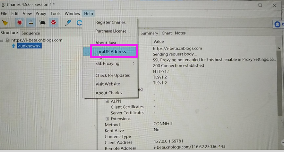Switch to the Sequence tab
Image resolution: width=284 pixels, height=152 pixels.
tap(30, 33)
